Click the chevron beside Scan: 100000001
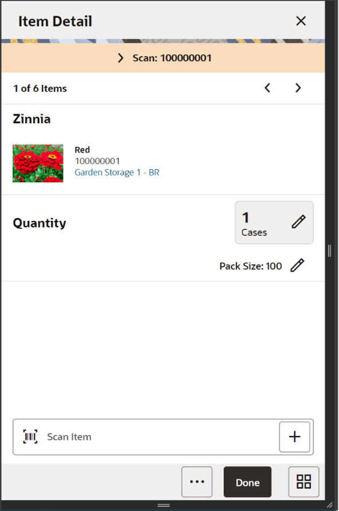This screenshot has width=339, height=511. tap(120, 57)
